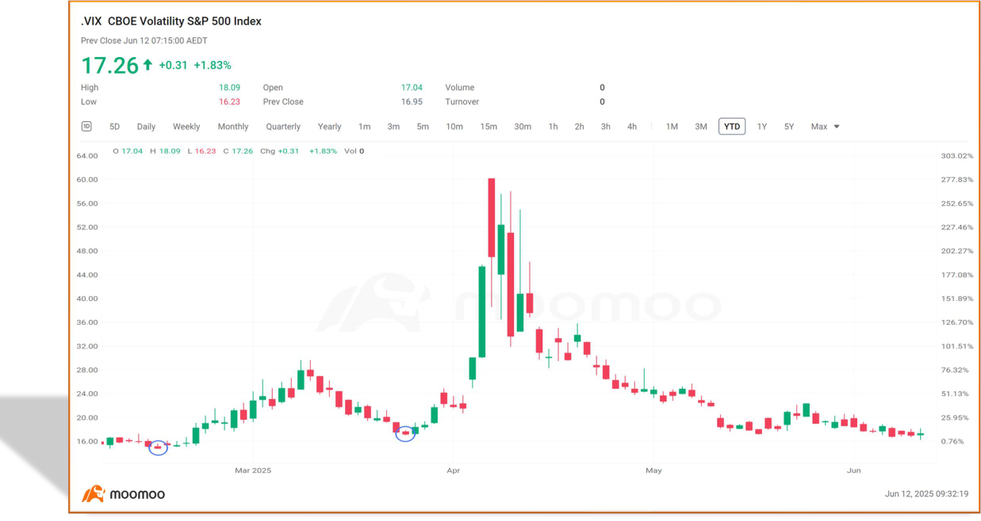The height and width of the screenshot is (521, 981).
Task: Click the "Jun" date axis label
Action: click(x=853, y=470)
